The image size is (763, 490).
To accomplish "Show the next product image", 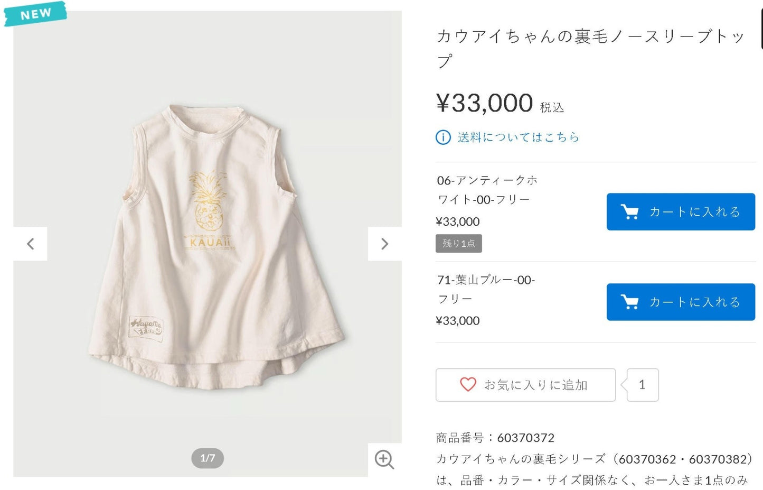I will click(384, 244).
